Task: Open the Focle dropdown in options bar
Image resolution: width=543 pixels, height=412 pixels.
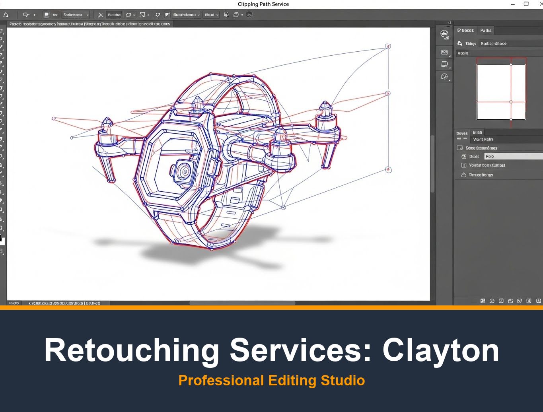Action: coord(76,15)
